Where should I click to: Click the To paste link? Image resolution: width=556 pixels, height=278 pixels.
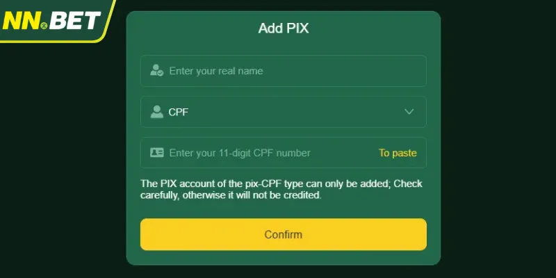coord(398,153)
